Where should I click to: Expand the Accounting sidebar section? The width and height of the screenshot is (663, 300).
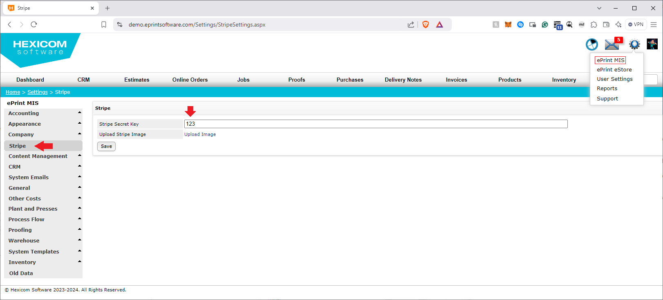pyautogui.click(x=43, y=113)
